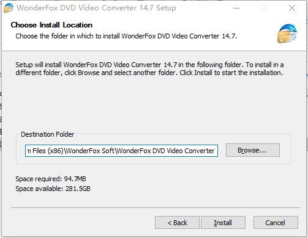Click the 'Space available: 281.5GB' text

click(53, 189)
